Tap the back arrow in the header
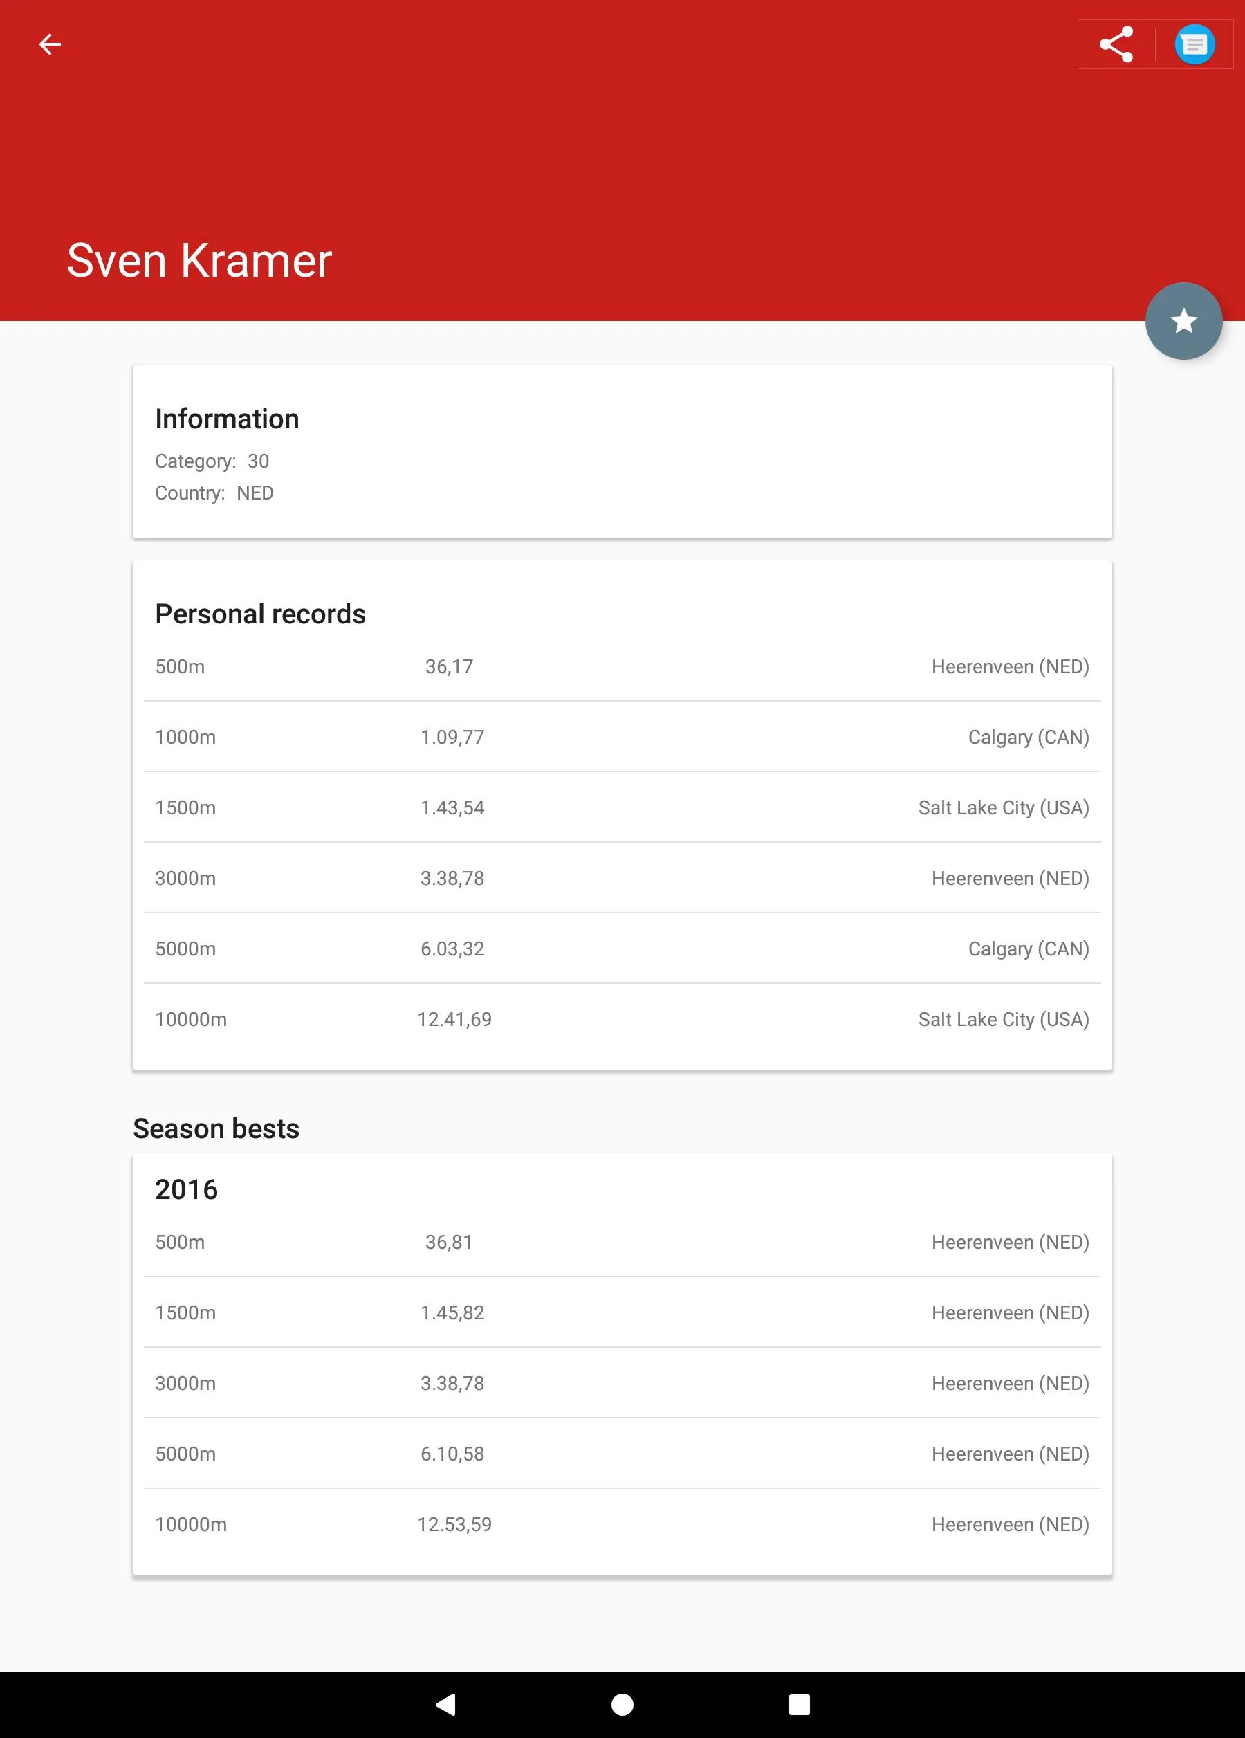The image size is (1245, 1738). tap(50, 44)
